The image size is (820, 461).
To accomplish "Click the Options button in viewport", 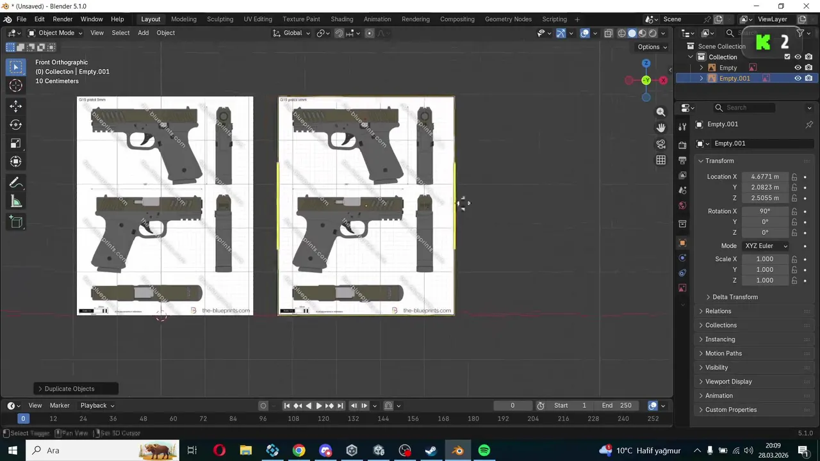I will pos(652,47).
